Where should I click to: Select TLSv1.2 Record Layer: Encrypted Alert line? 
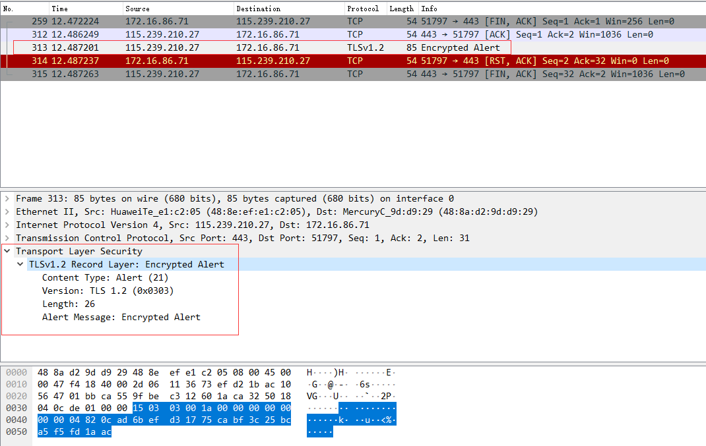(x=126, y=264)
